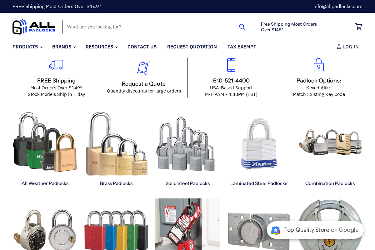Email info@allpadlocks.com via the header link
The width and height of the screenshot is (375, 250).
point(338,6)
